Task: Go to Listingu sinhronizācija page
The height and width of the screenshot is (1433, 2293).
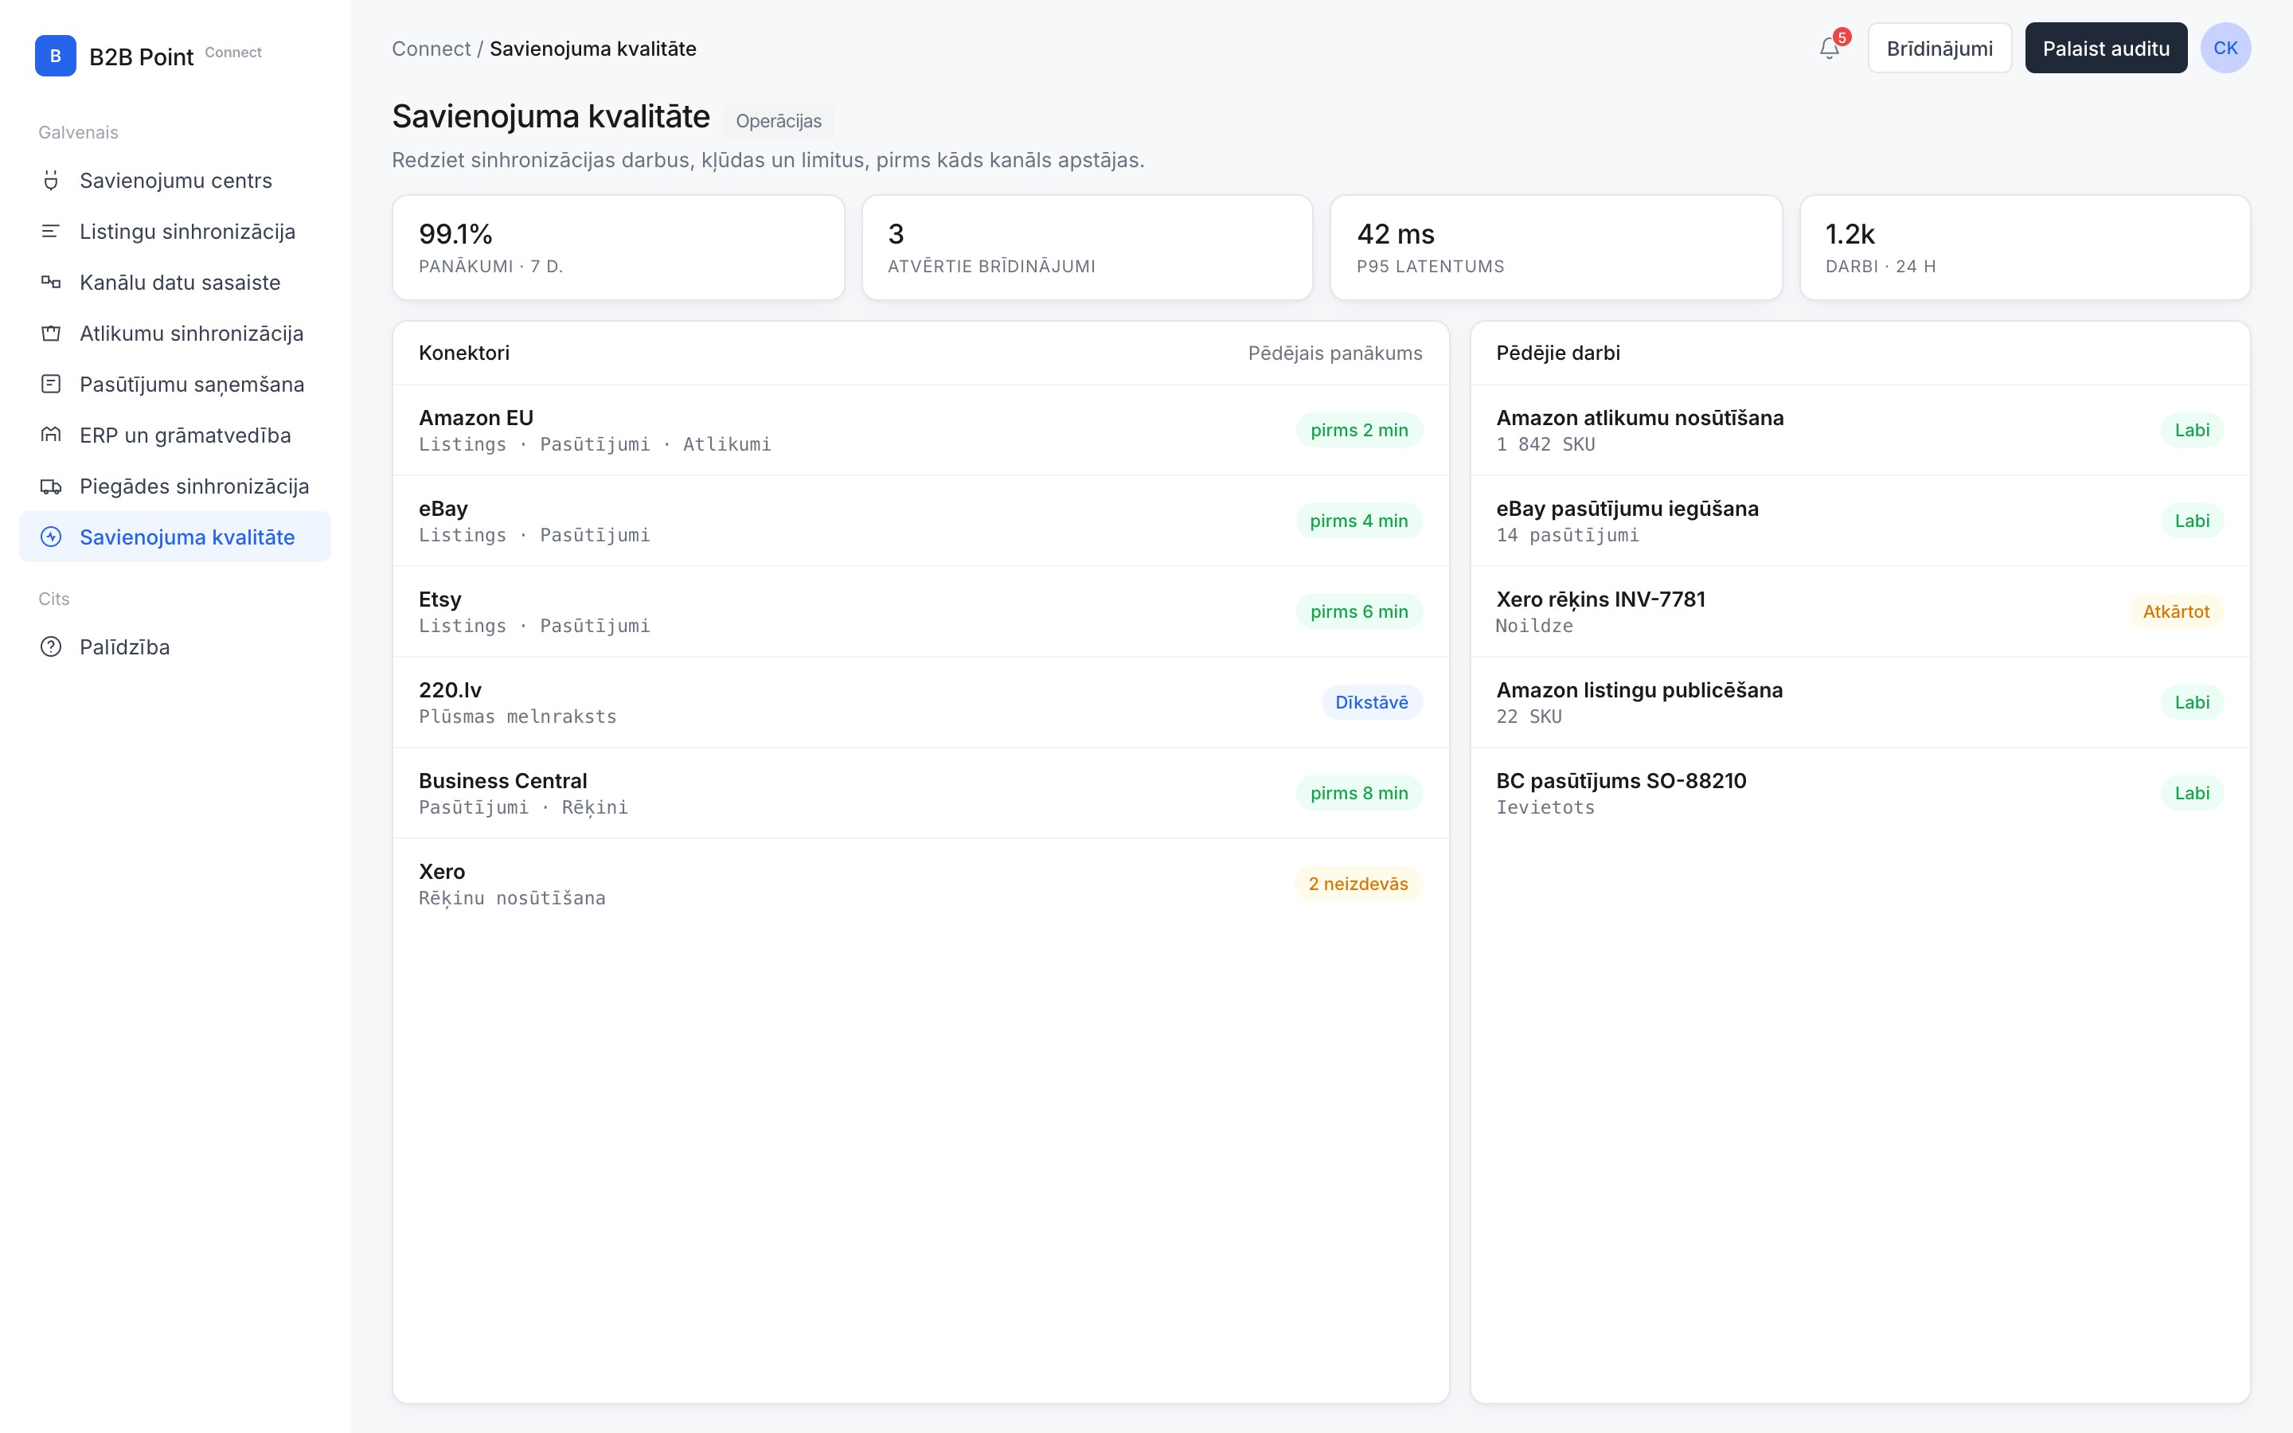Action: coord(175,231)
